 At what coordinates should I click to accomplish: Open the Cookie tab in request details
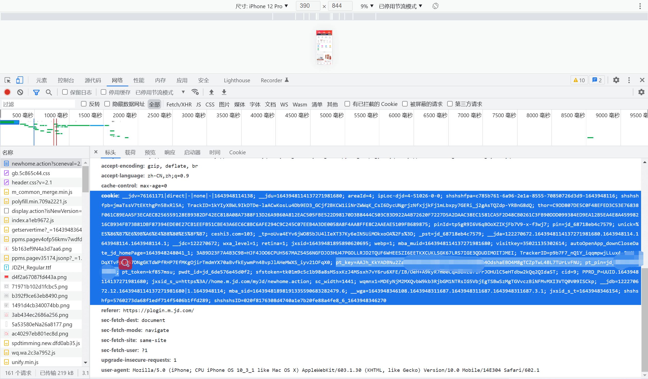(237, 152)
